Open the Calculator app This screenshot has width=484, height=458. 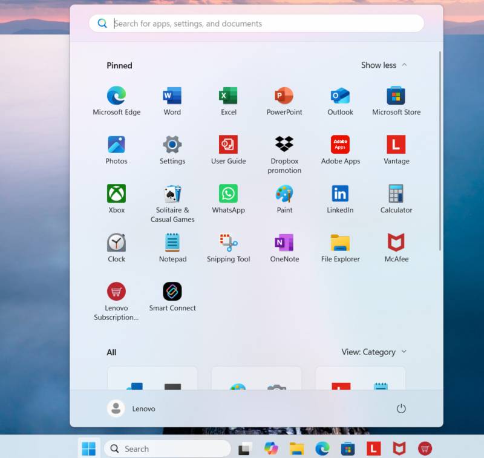click(x=396, y=199)
